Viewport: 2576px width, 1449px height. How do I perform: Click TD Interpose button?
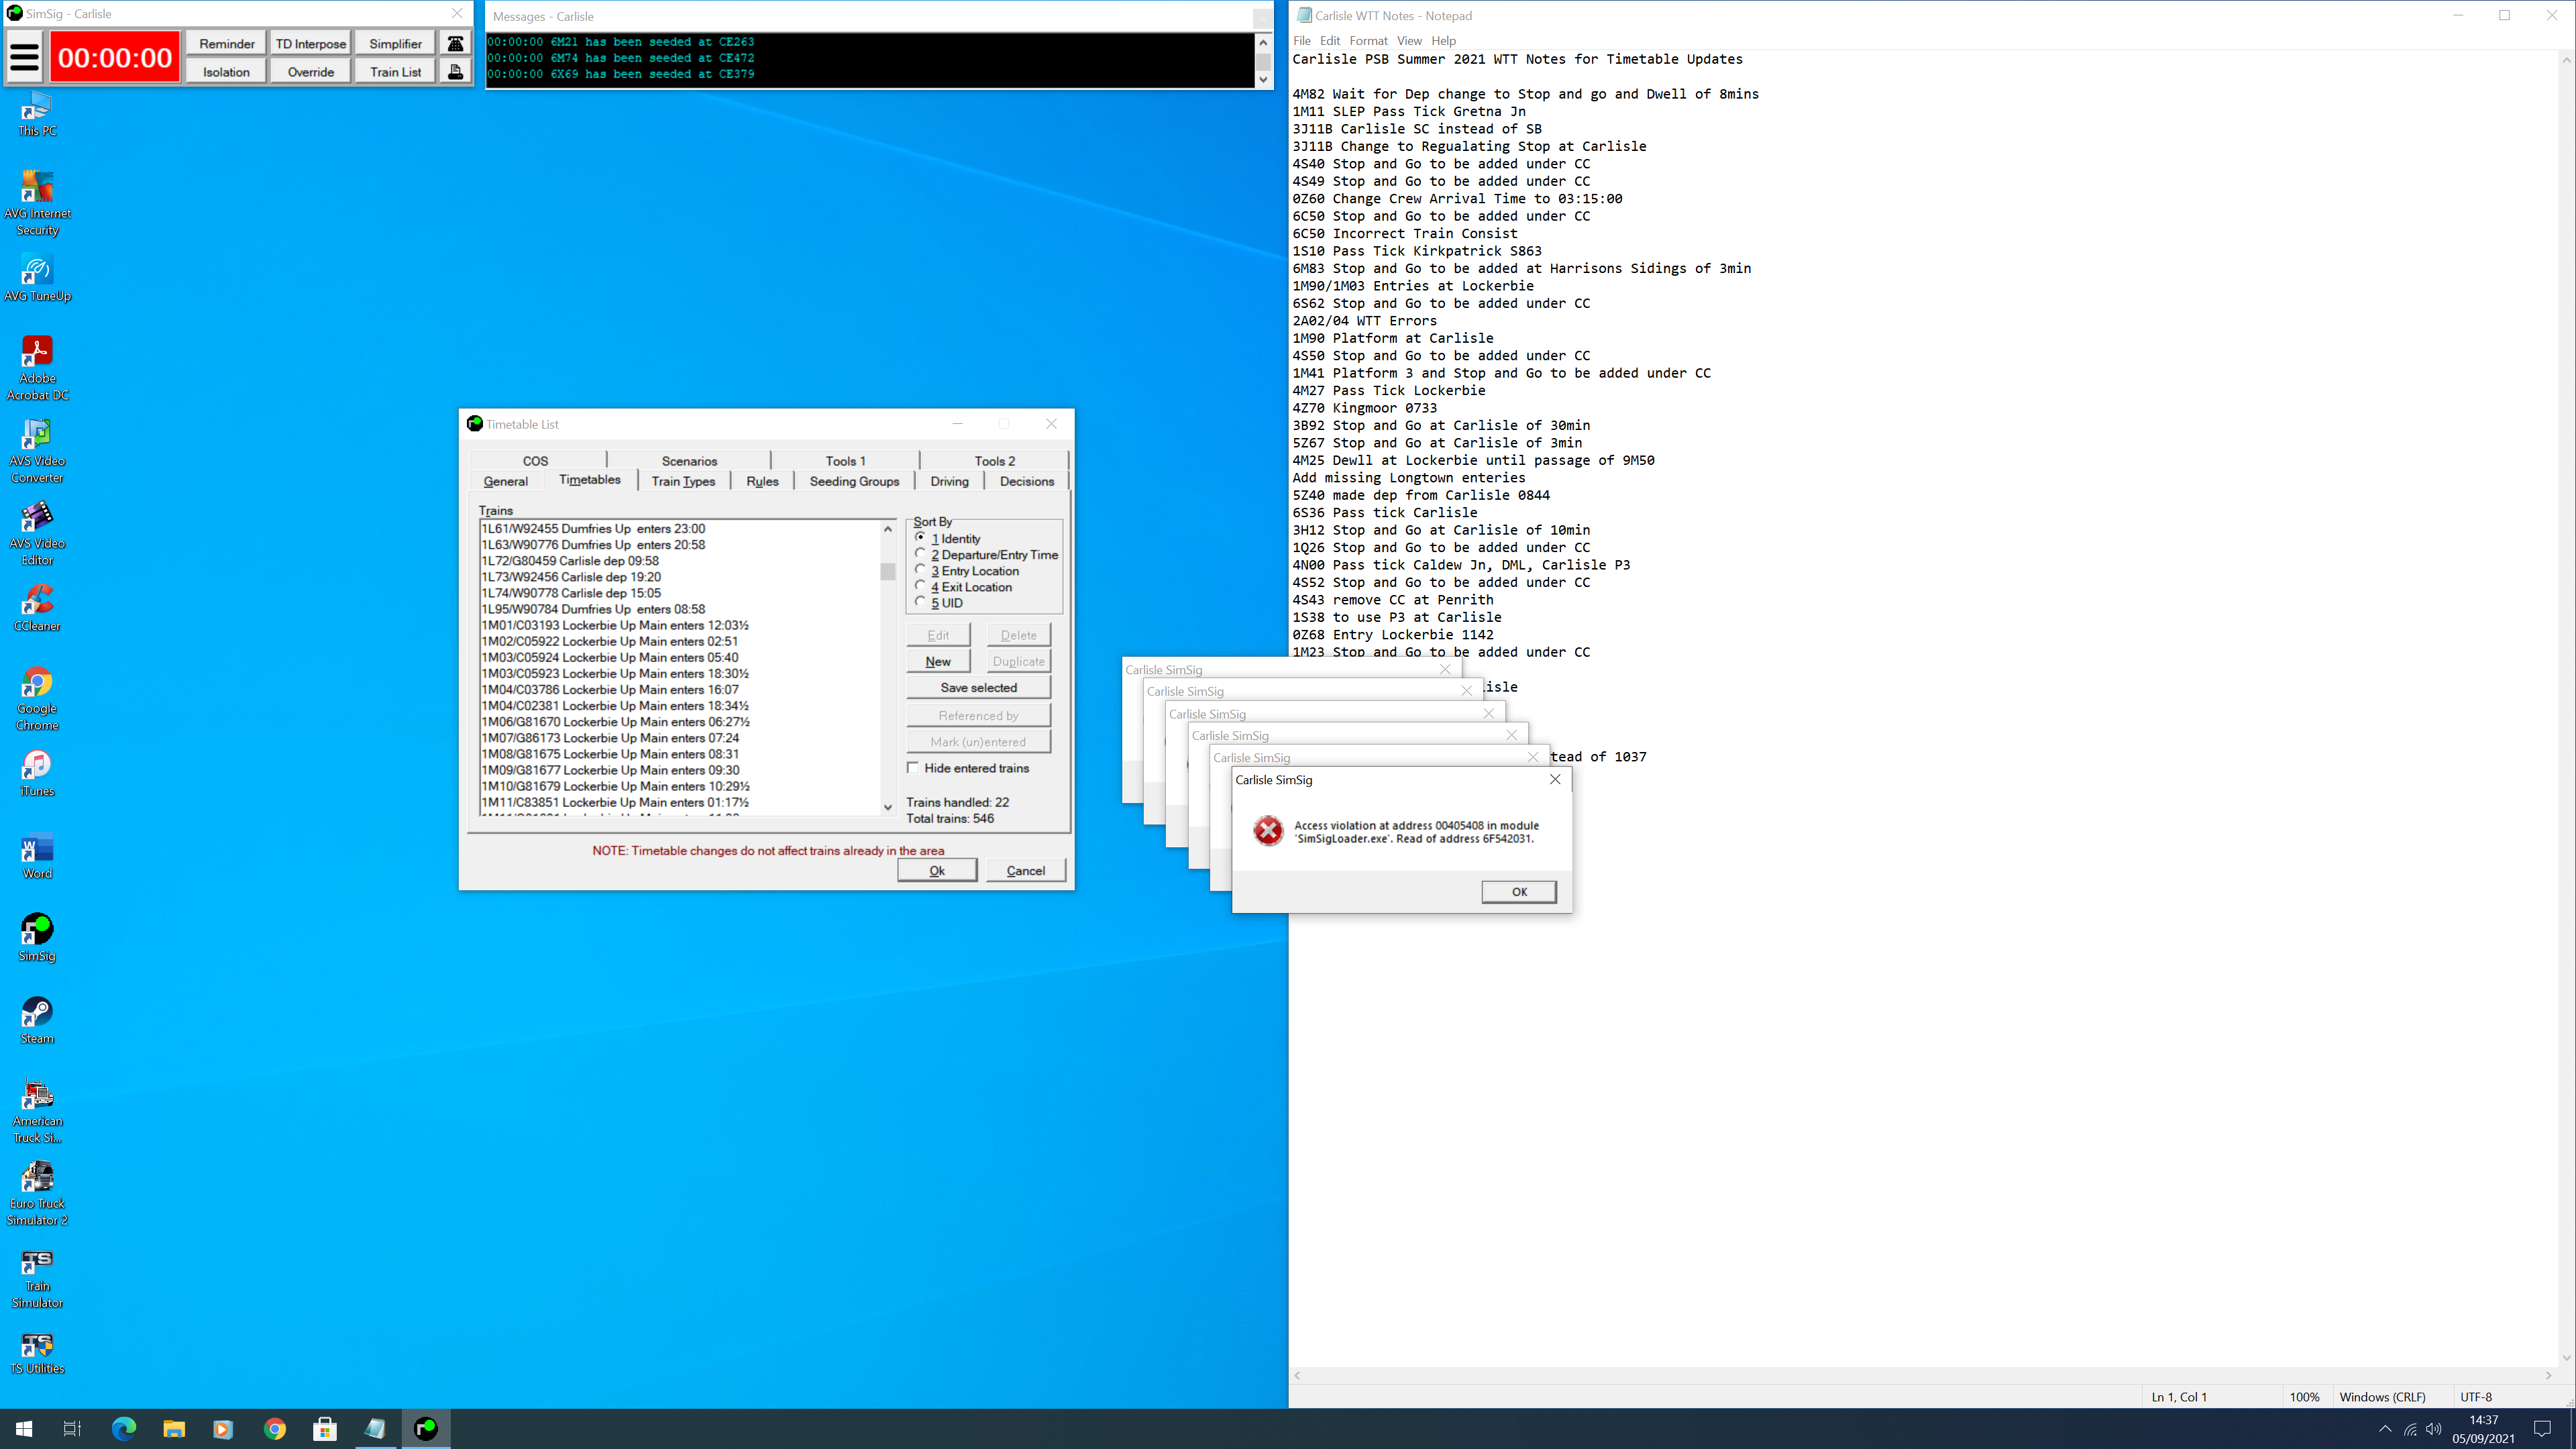(x=311, y=43)
